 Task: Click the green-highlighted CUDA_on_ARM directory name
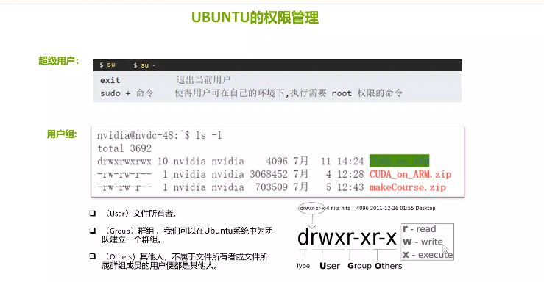pos(399,162)
